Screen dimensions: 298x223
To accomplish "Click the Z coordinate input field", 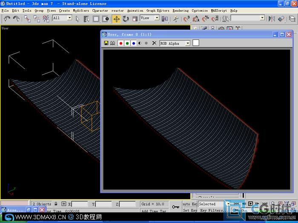I will pyautogui.click(x=127, y=204).
